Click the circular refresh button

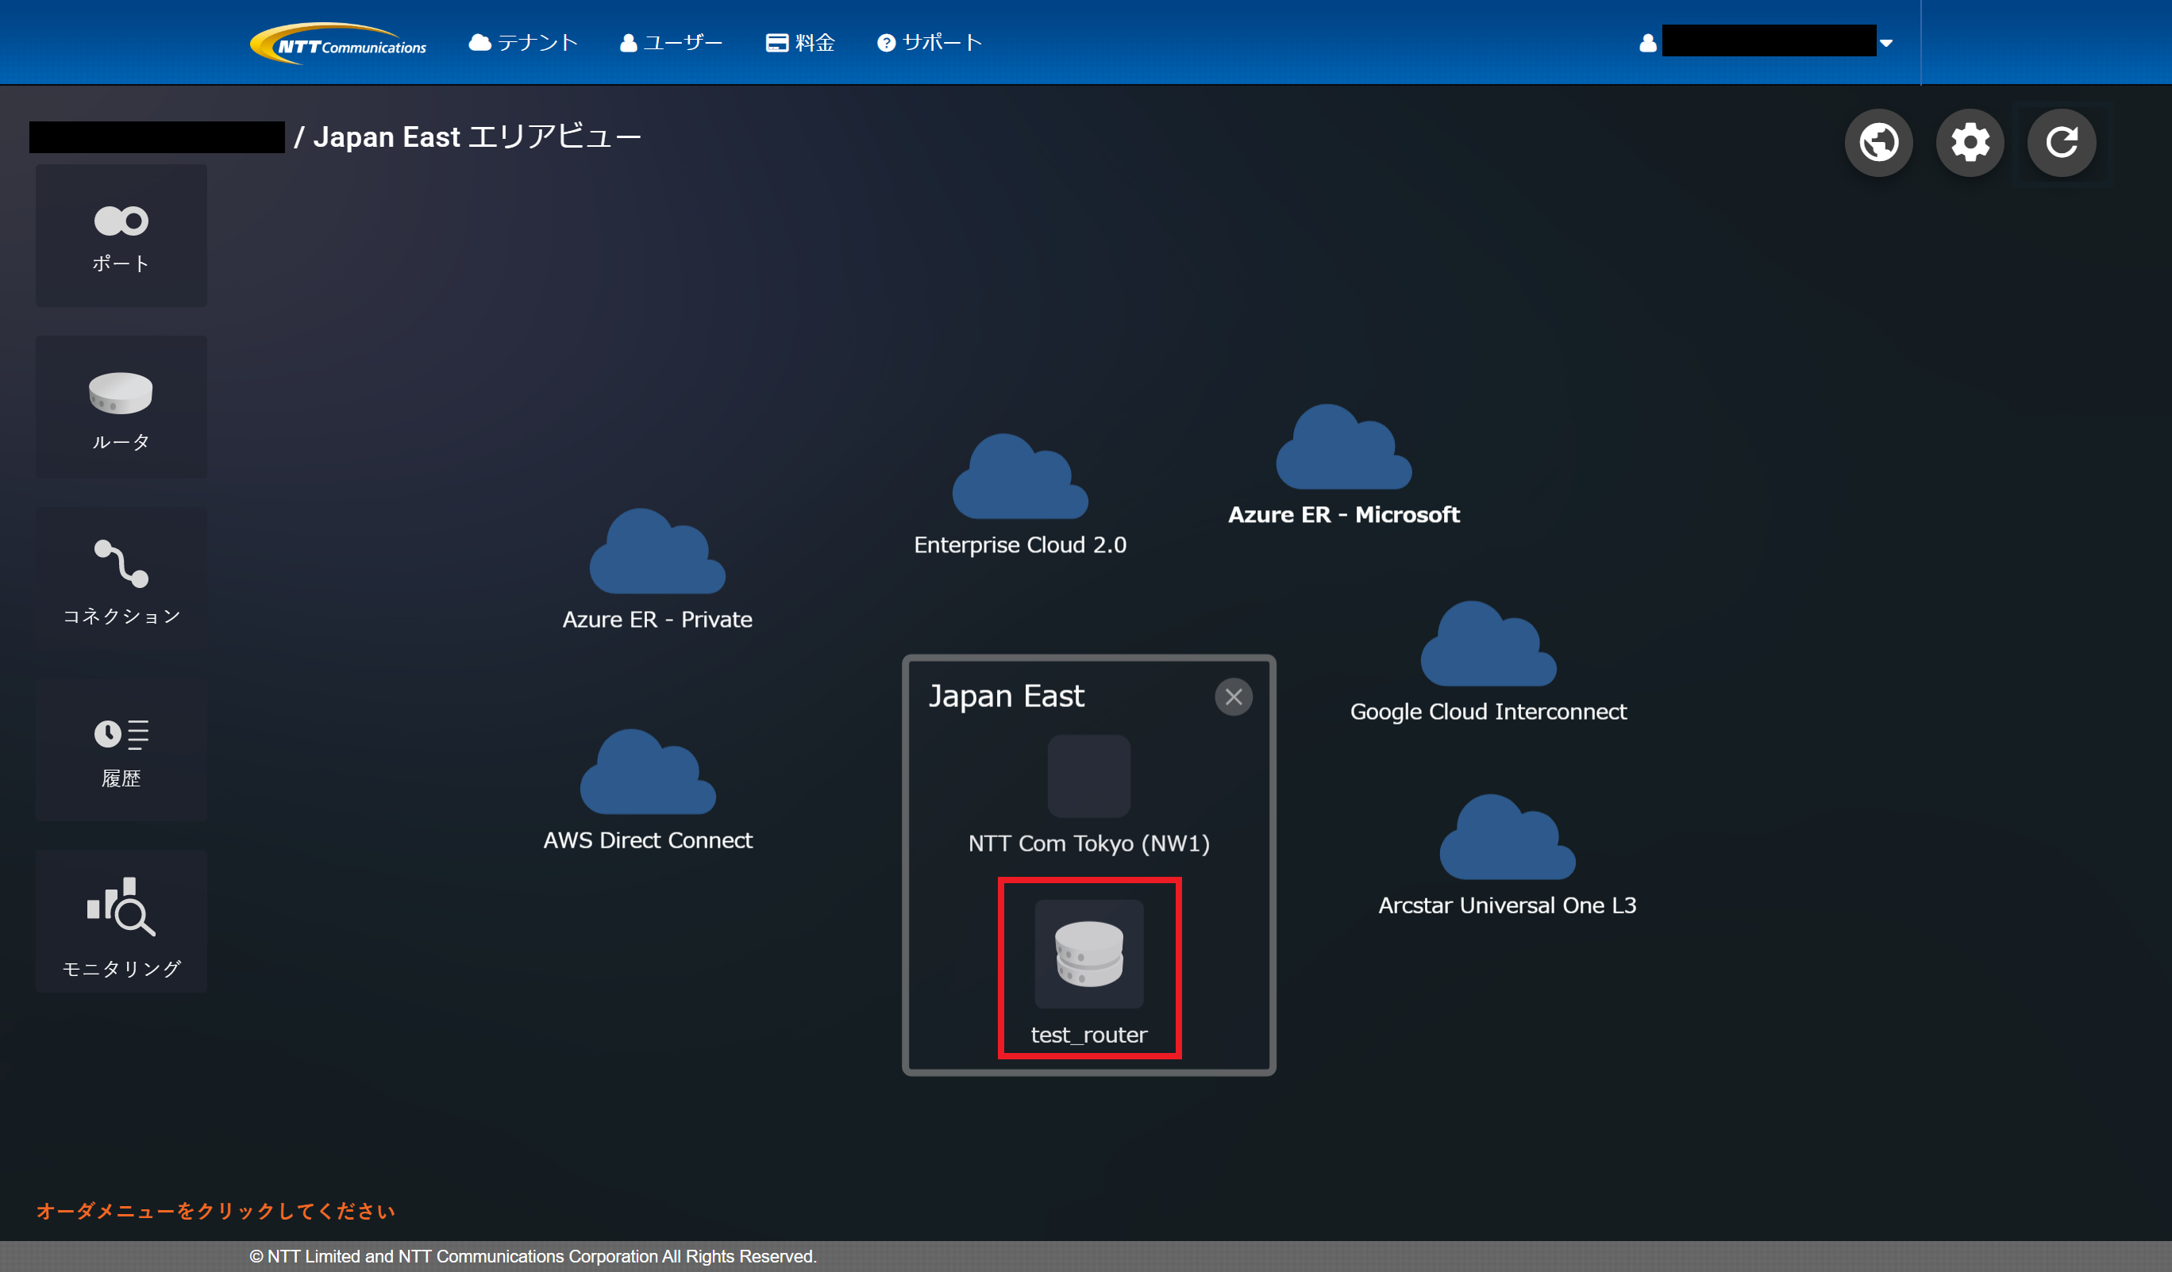coord(2061,142)
